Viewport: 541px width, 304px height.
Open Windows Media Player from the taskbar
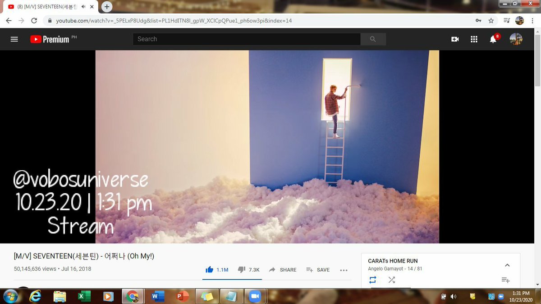click(x=108, y=296)
